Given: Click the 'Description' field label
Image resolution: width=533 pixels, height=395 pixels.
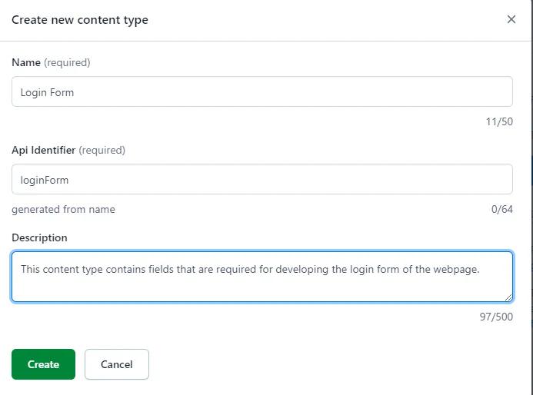Looking at the screenshot, I should (39, 237).
